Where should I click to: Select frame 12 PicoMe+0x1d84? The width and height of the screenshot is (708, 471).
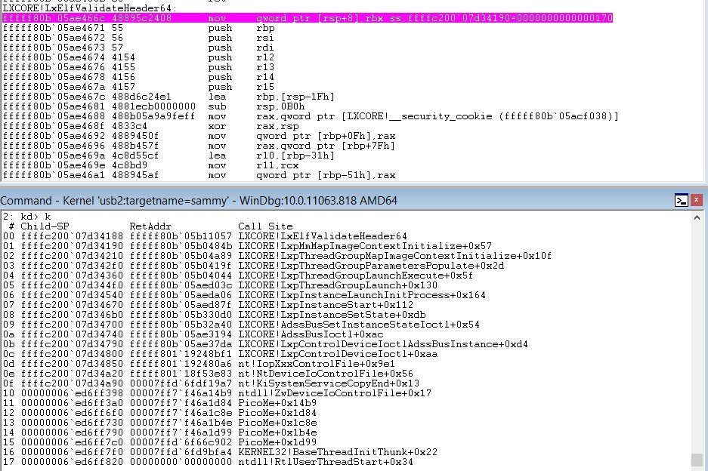(x=160, y=413)
